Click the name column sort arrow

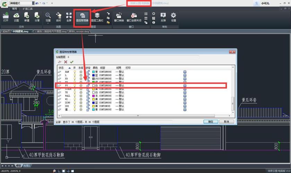pos(69,68)
